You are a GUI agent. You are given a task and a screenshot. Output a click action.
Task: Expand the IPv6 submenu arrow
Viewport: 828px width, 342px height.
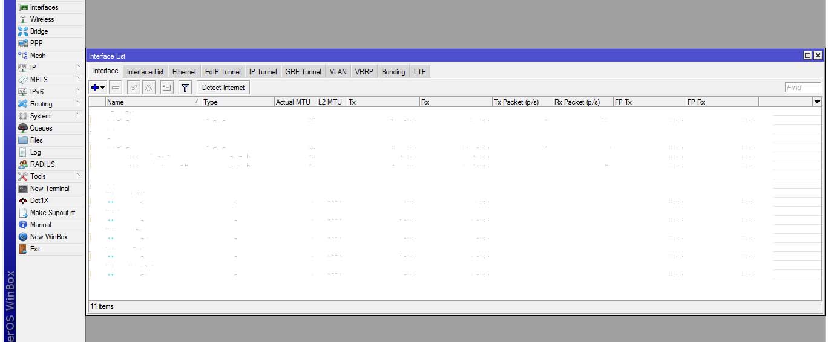[x=78, y=91]
